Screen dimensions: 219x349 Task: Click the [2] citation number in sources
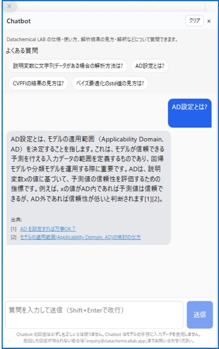tap(13, 237)
